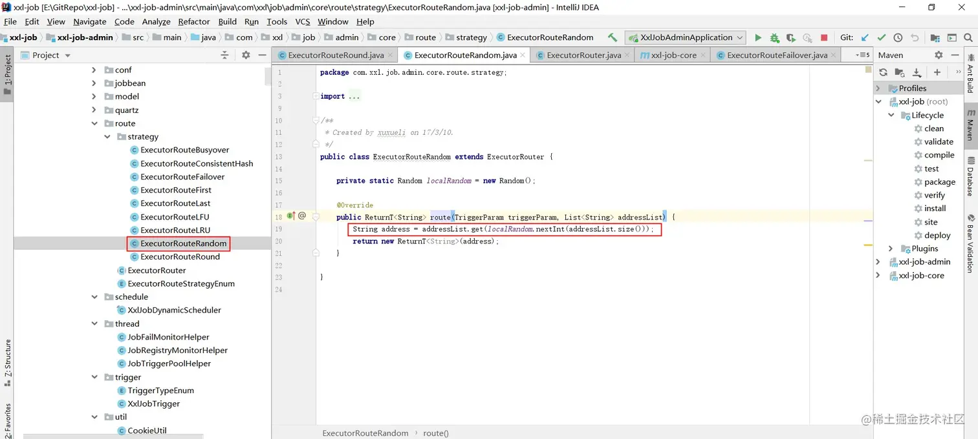
Task: Reimport all Maven projects icon
Action: point(883,72)
